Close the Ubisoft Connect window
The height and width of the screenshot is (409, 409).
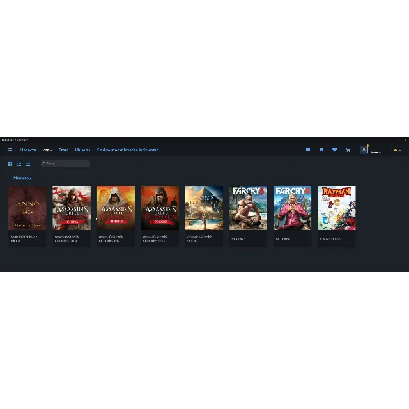point(406,140)
